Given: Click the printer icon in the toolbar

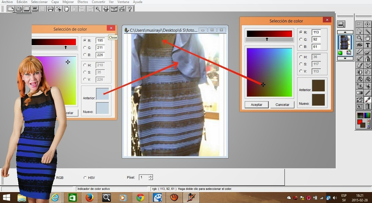Looking at the screenshot, I should click(50, 9).
